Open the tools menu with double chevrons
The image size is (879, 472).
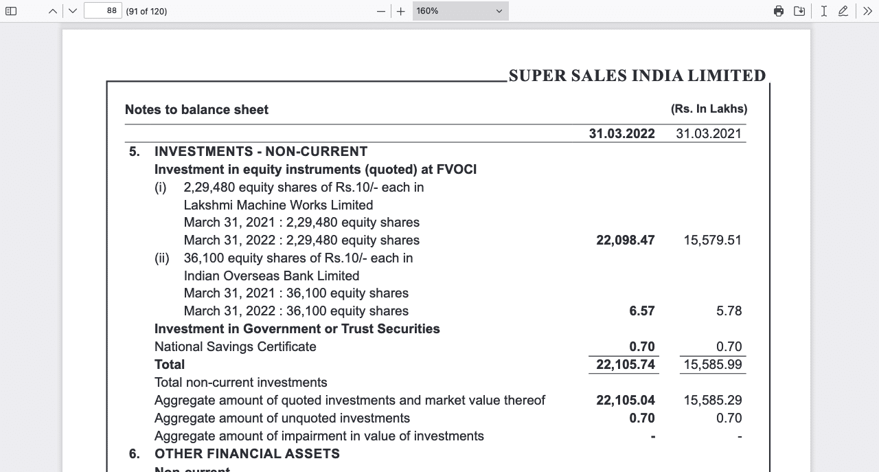(x=867, y=11)
